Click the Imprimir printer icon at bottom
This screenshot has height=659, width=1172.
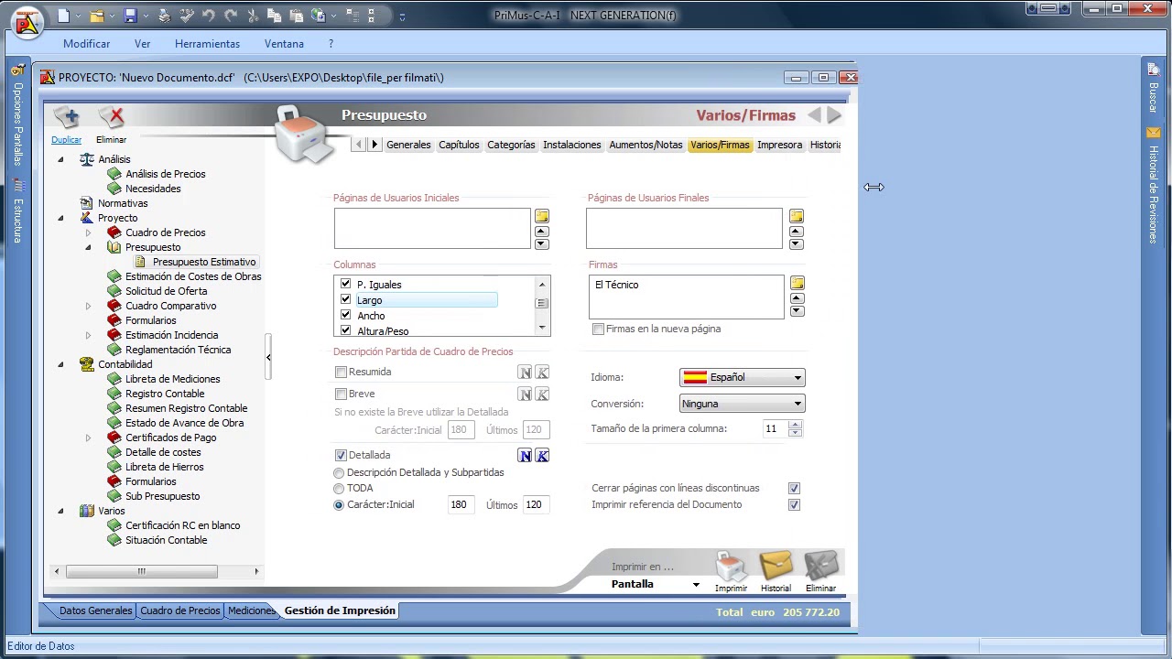732,567
